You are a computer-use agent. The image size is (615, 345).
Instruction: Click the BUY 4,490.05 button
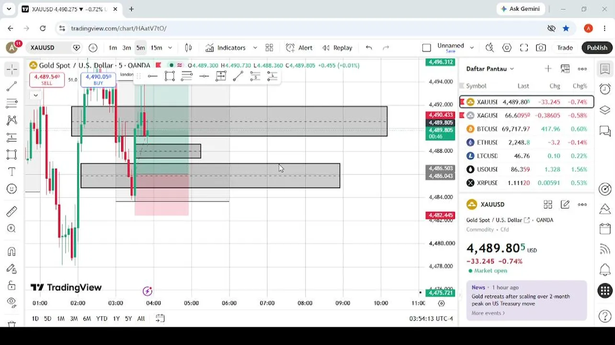click(x=98, y=80)
